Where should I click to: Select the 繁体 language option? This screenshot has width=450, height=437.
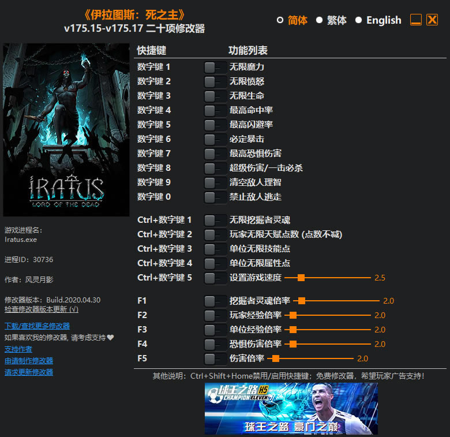(331, 20)
